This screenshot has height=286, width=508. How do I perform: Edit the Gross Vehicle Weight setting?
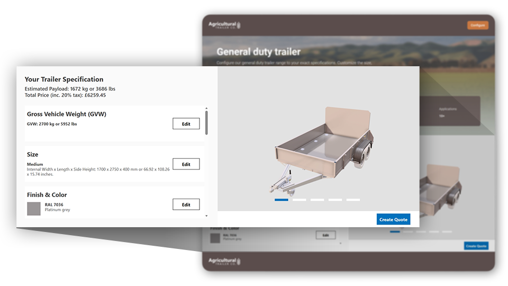(186, 124)
